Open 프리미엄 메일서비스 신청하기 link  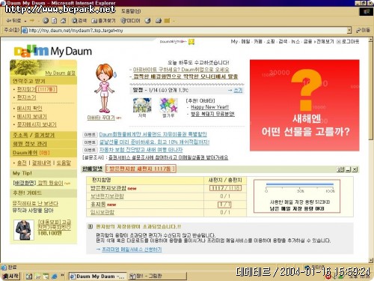point(132,250)
